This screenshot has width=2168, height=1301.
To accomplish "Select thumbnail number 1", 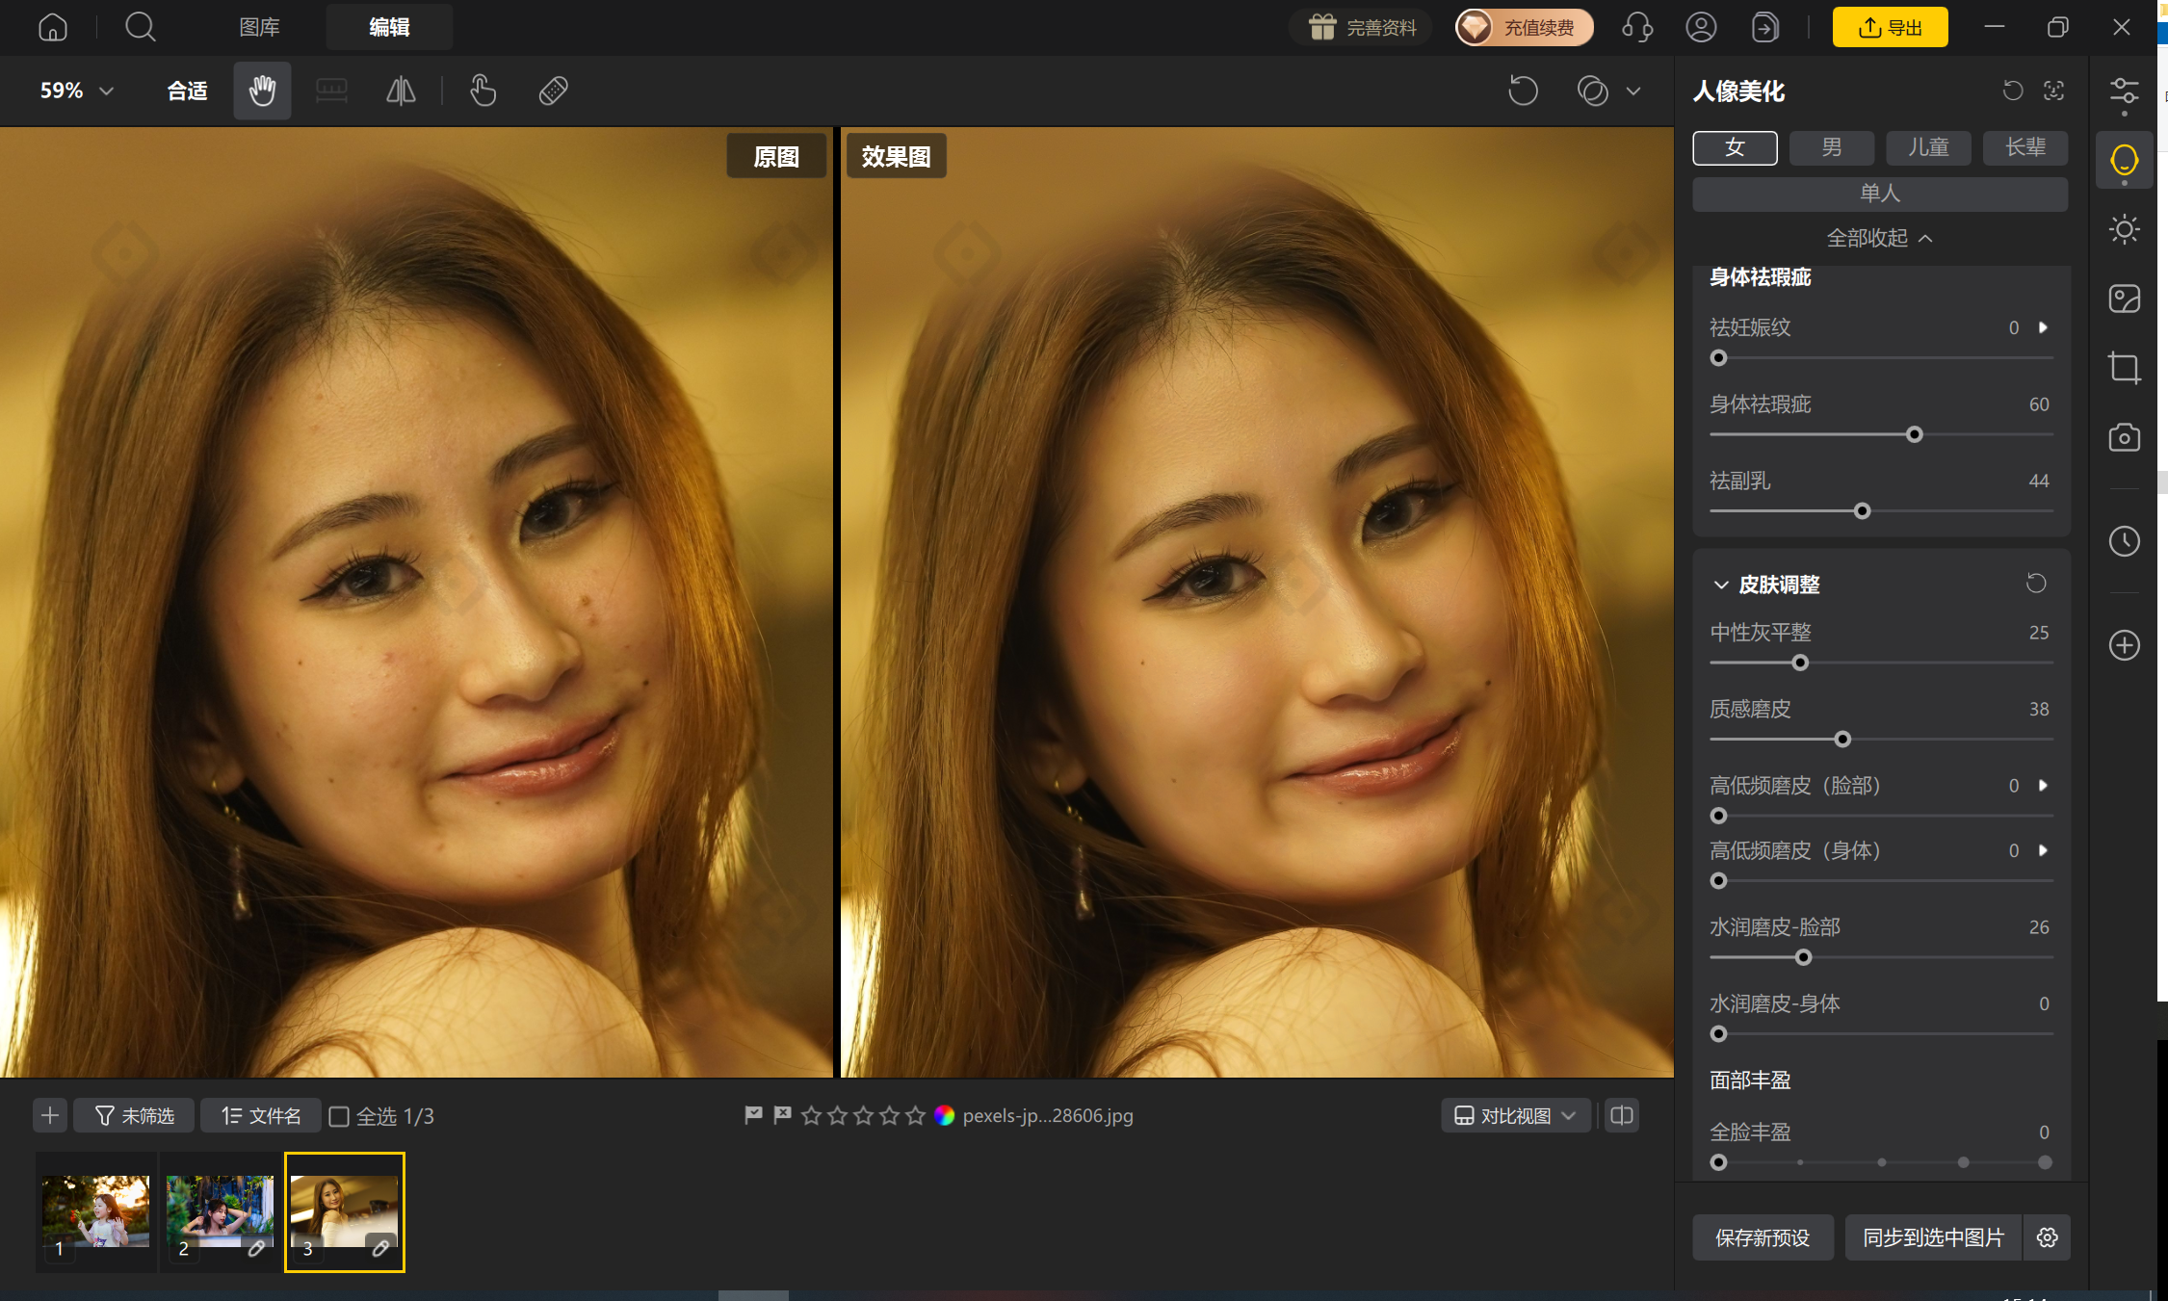I will coord(96,1212).
